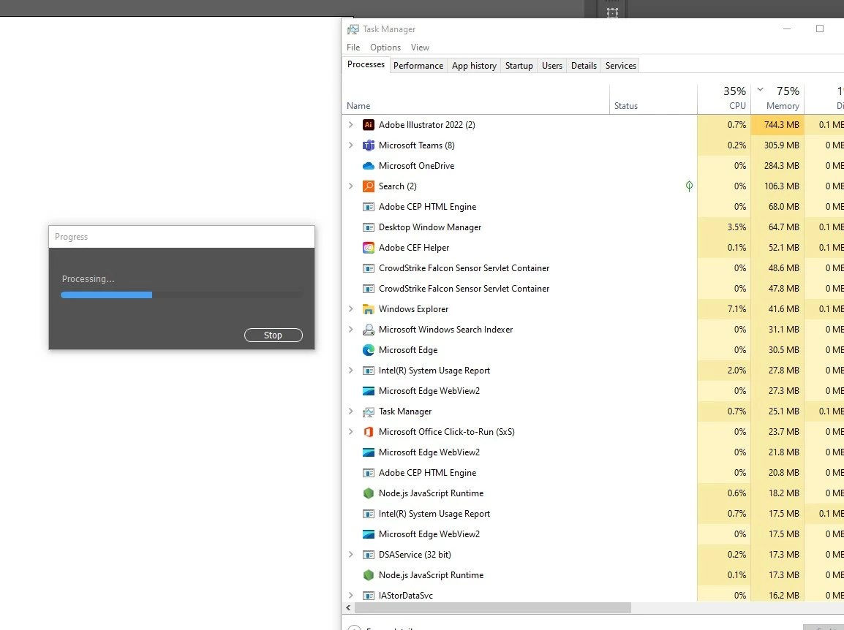
Task: Click the Progress dialog title bar
Action: click(x=181, y=237)
